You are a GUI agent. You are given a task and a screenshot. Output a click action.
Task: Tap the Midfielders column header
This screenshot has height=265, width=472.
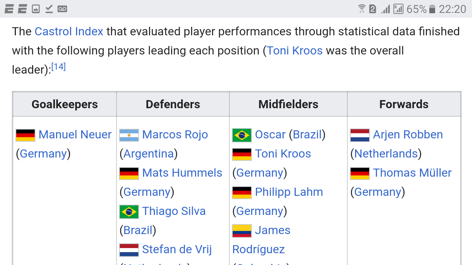click(x=288, y=105)
